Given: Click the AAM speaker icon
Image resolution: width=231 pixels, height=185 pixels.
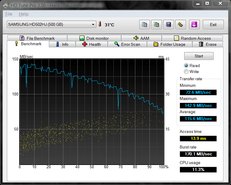Looking at the screenshot, I should coord(136,38).
